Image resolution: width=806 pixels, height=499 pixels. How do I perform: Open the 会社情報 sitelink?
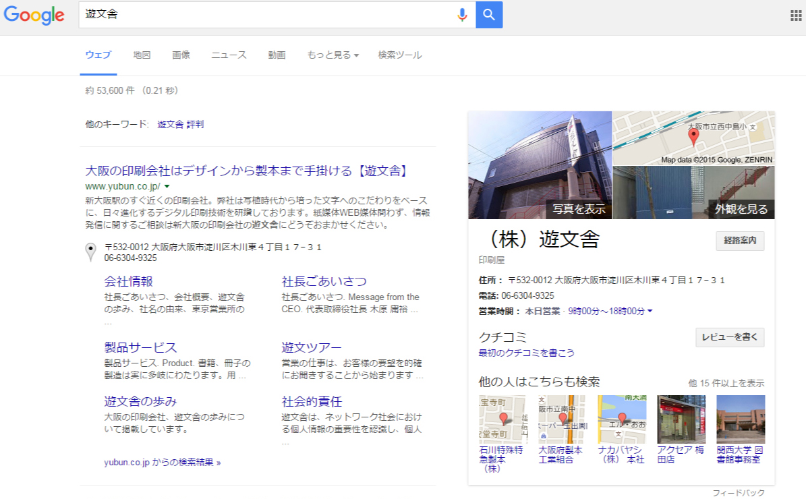click(129, 282)
